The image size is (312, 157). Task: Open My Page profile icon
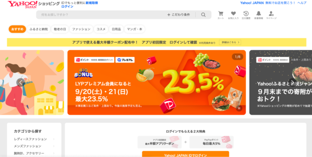[x=271, y=15]
